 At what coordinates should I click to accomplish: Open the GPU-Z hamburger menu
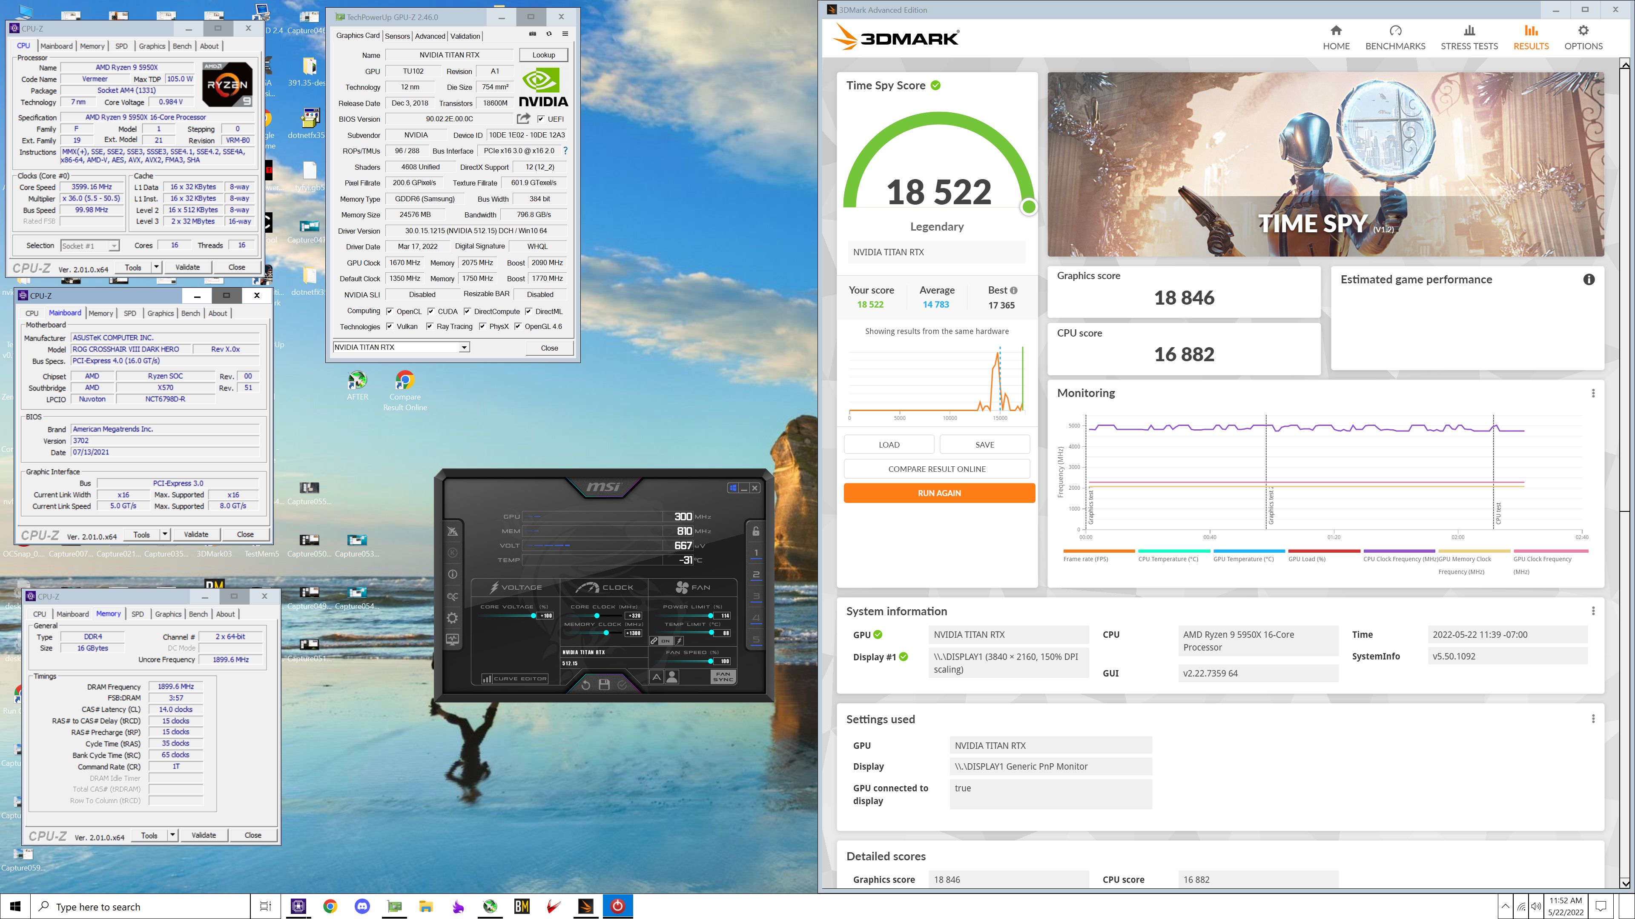(x=565, y=34)
